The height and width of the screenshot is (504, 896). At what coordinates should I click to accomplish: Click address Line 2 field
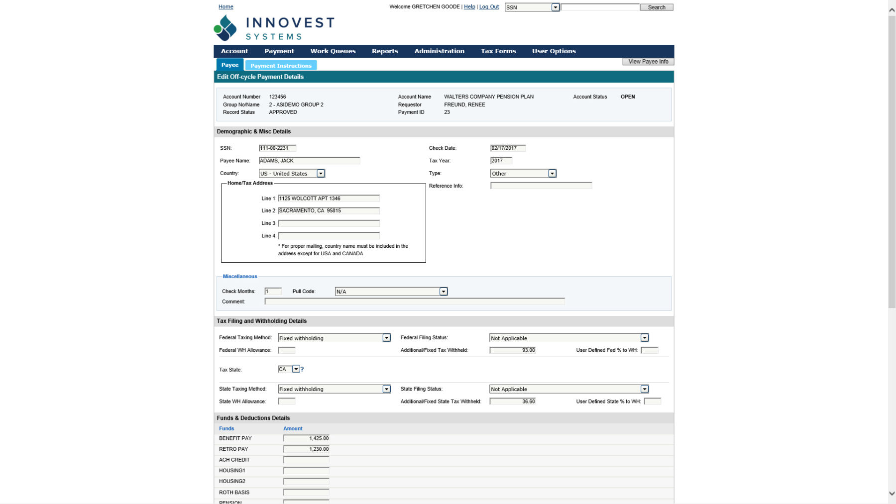point(329,211)
